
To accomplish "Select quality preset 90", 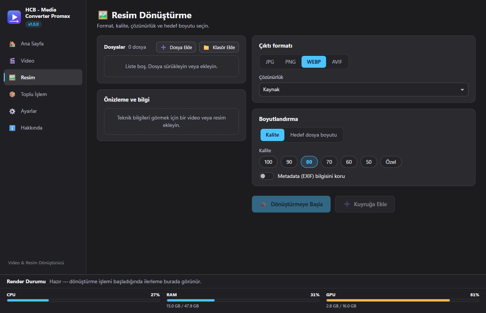I will [x=289, y=162].
